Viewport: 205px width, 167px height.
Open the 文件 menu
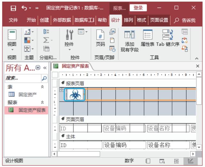[13, 20]
